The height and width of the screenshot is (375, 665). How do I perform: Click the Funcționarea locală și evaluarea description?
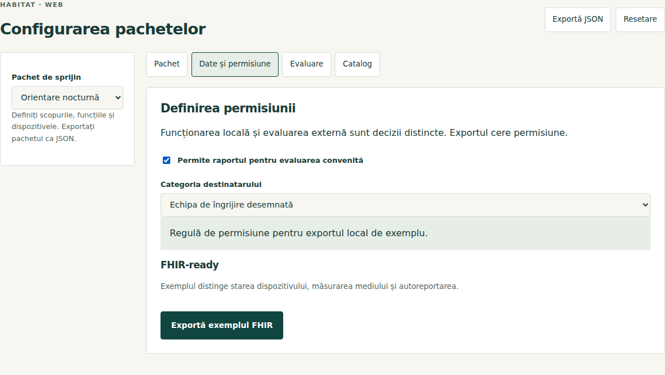coord(364,133)
